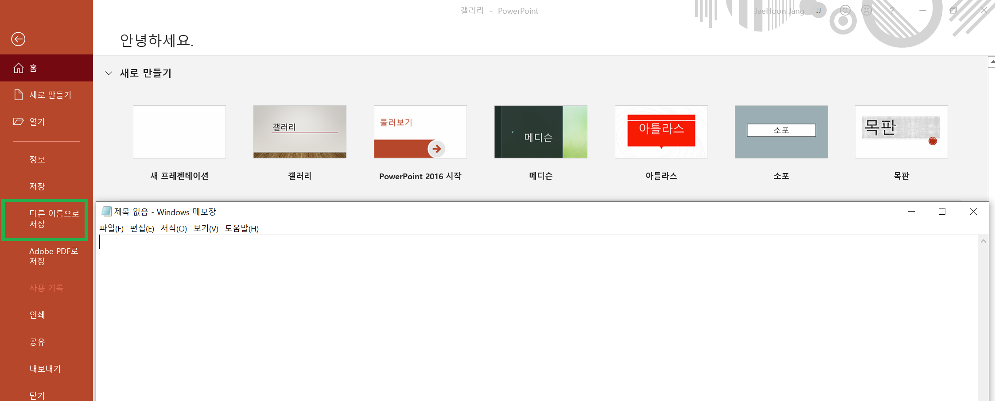Select the 소포 template thumbnail
Screen dimensions: 995x401
(781, 132)
